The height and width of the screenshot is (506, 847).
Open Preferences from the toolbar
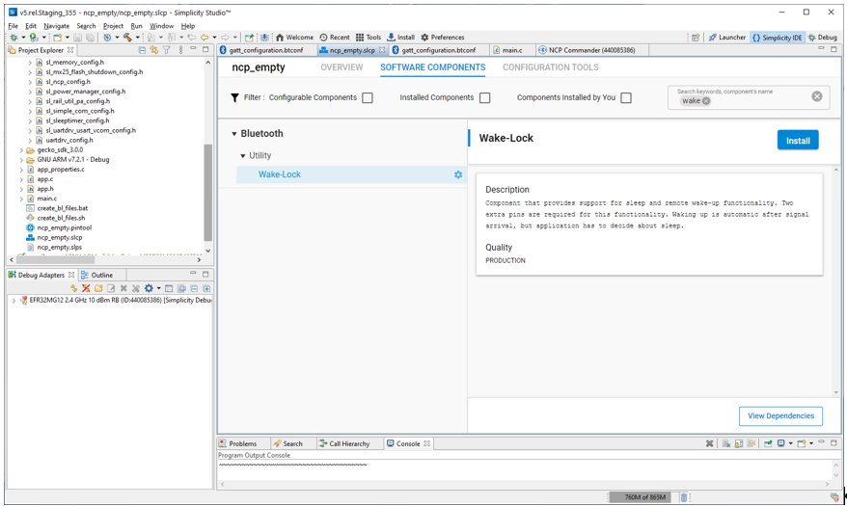click(x=442, y=38)
